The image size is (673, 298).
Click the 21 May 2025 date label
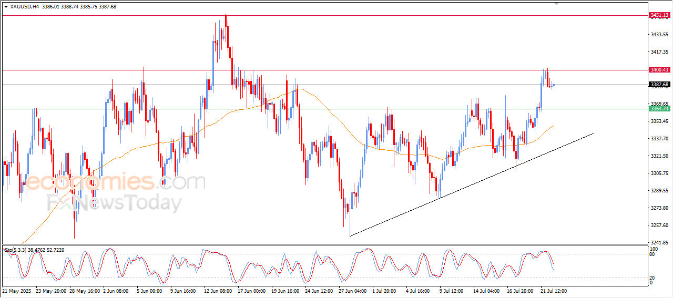(x=17, y=291)
